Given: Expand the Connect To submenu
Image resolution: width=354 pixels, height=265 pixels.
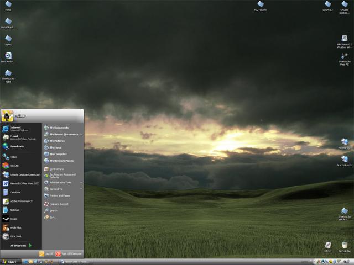Looking at the screenshot, I should tap(63, 189).
